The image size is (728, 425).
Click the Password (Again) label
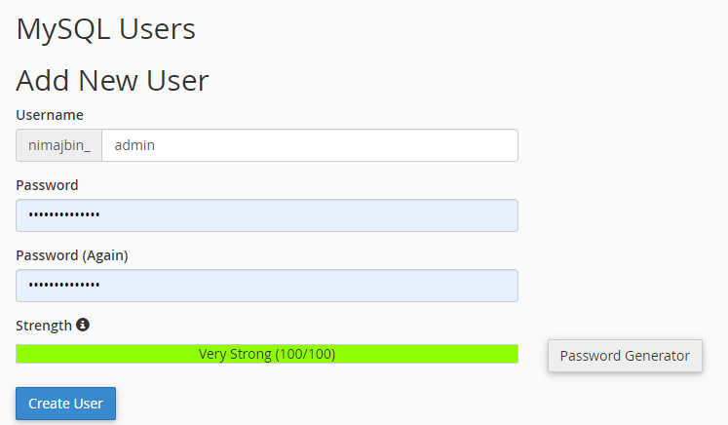click(x=72, y=255)
